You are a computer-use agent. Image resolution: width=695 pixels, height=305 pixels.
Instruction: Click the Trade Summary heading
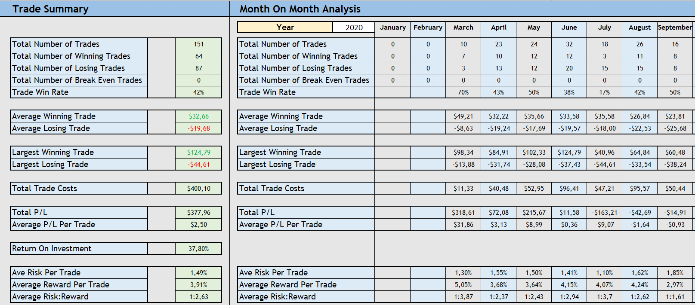50,9
